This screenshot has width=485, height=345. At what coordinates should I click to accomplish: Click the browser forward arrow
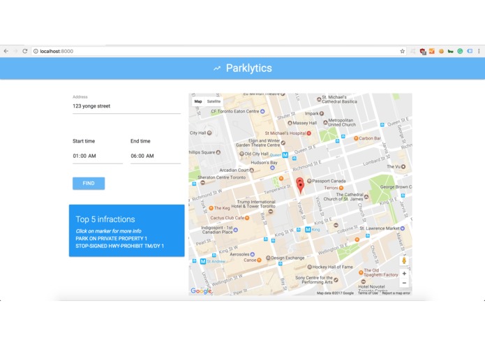(x=15, y=51)
